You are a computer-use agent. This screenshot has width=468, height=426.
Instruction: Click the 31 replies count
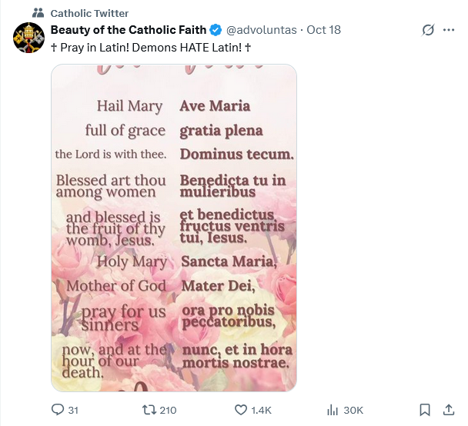[x=73, y=410]
